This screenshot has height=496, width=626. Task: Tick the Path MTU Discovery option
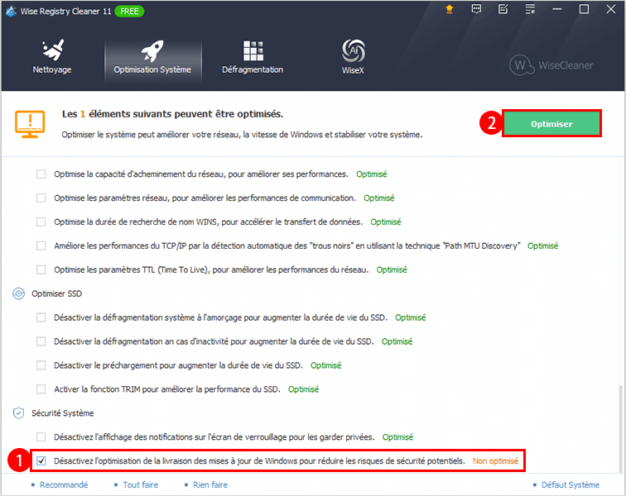tap(41, 246)
